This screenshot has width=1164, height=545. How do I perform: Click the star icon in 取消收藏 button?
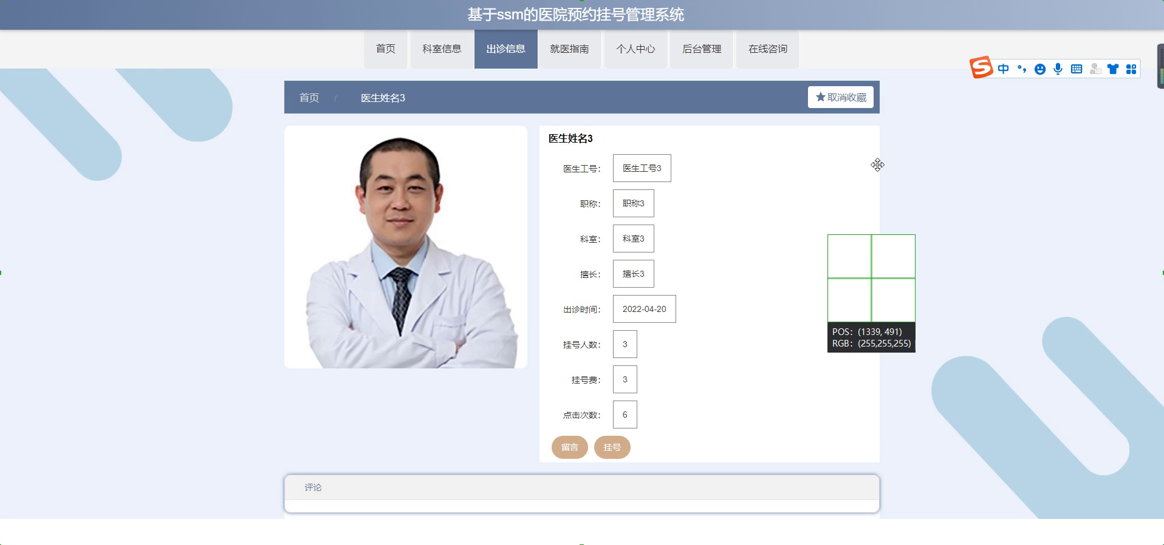point(821,97)
